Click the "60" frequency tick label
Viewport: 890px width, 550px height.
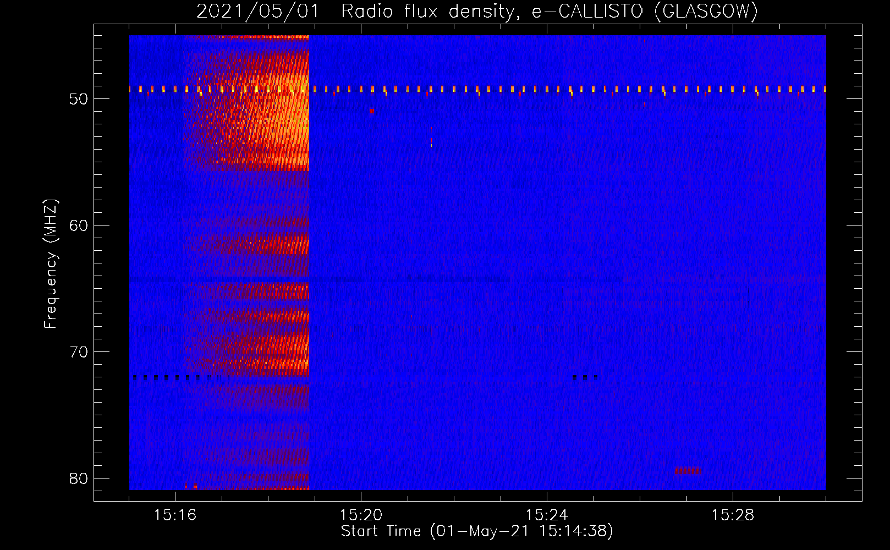79,226
